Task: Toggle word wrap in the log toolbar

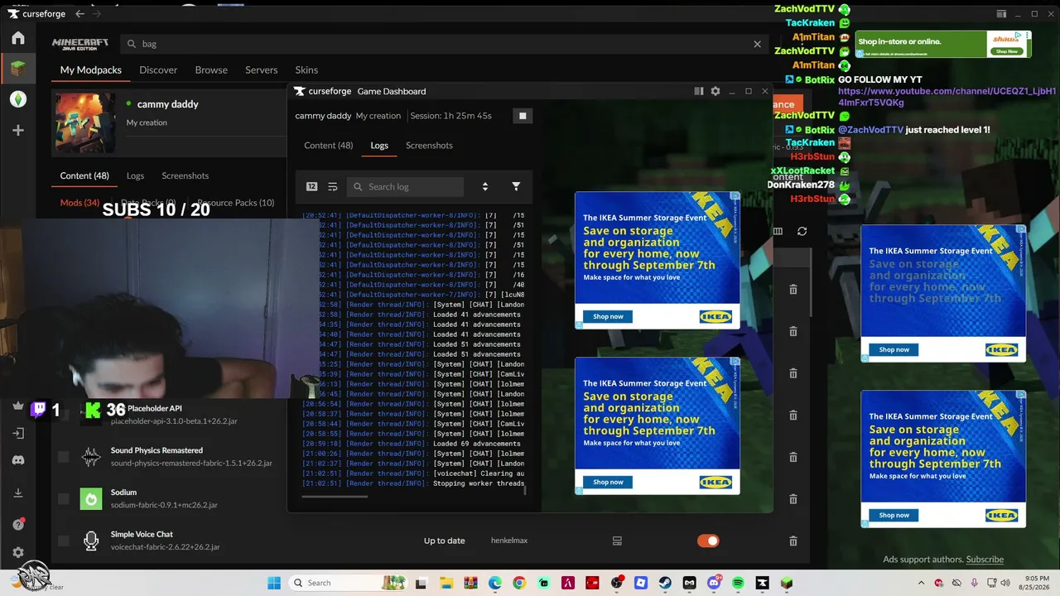Action: tap(333, 186)
